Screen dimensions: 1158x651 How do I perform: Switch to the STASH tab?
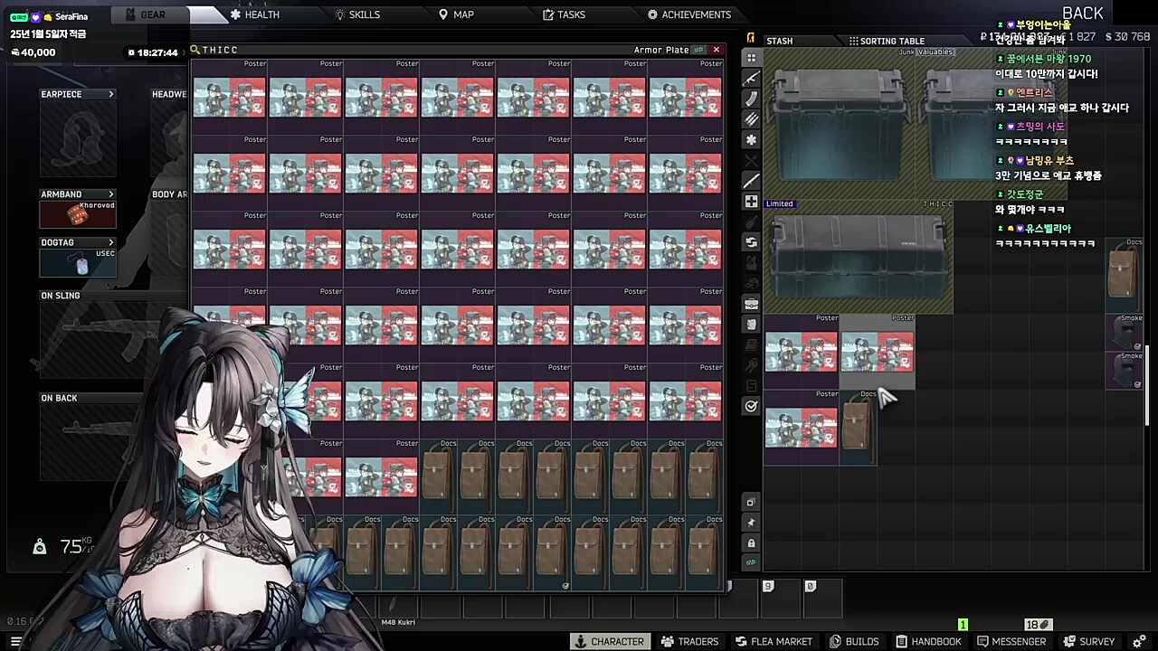tap(779, 41)
